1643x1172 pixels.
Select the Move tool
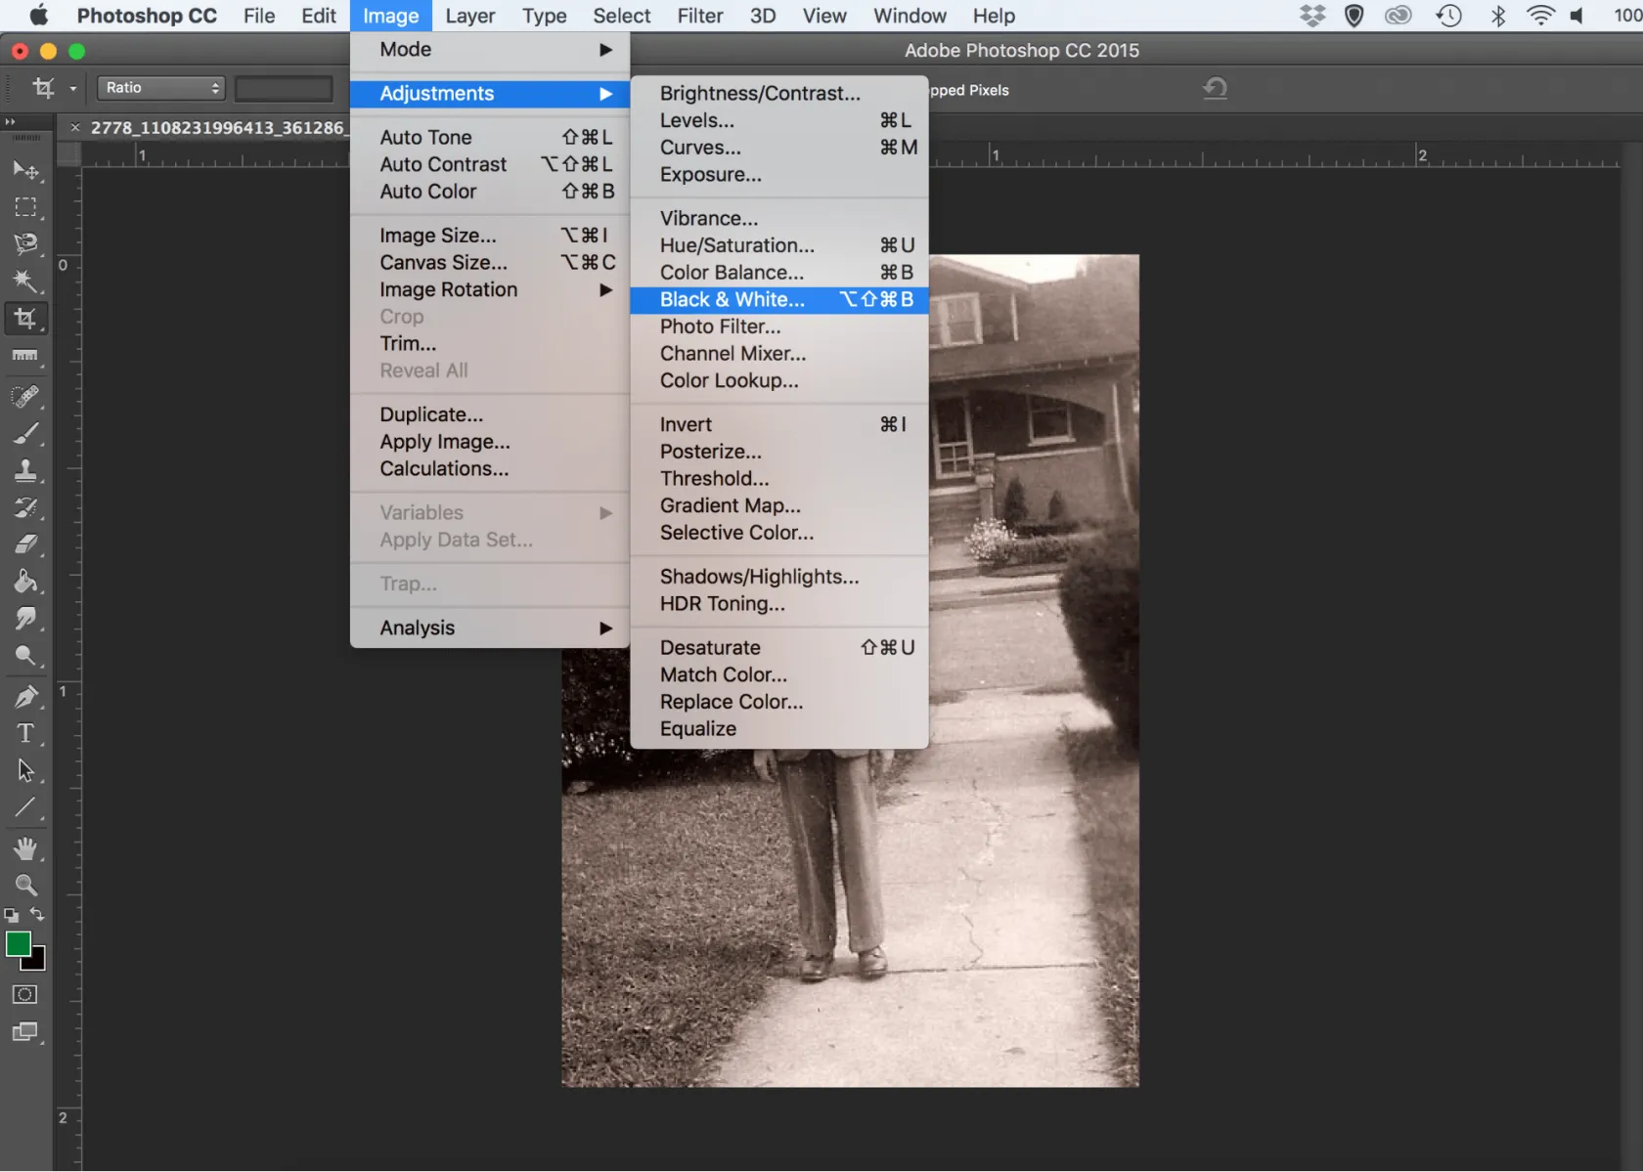click(25, 170)
